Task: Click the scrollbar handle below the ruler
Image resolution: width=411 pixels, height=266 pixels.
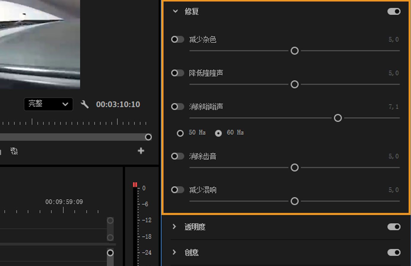Action: (x=148, y=137)
